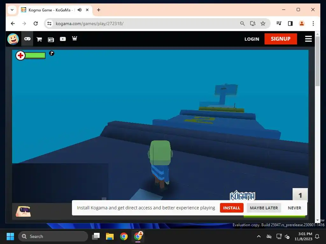Screen dimensions: 326x244
Task: Open the News page icon
Action: [x=51, y=40]
